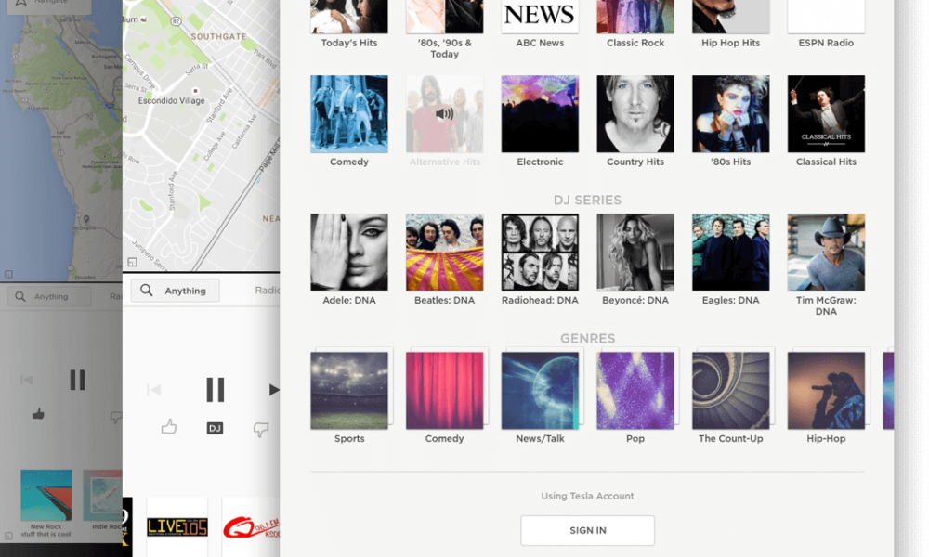
Task: Toggle the DJ commentary icon
Action: (x=215, y=428)
